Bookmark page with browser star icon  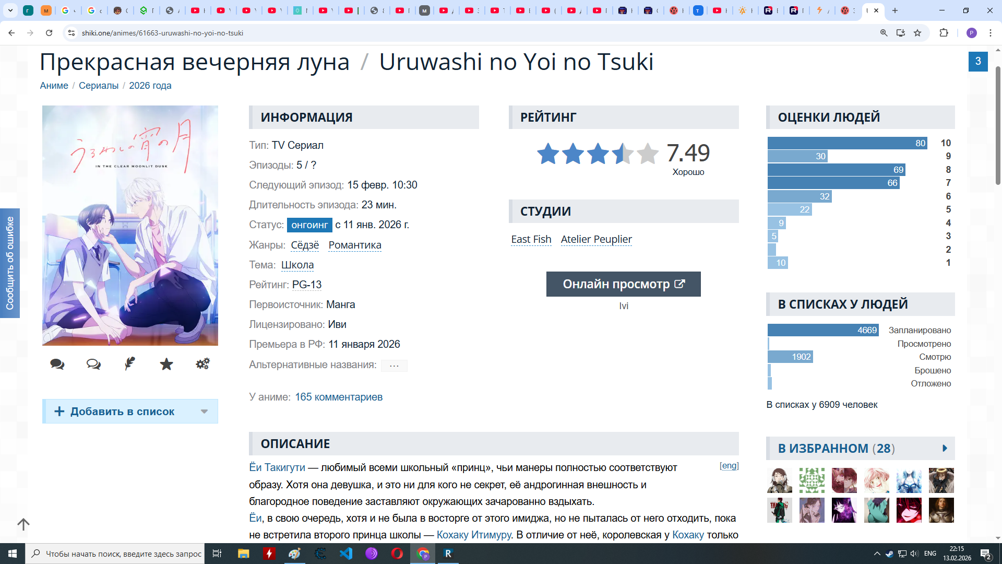917,33
